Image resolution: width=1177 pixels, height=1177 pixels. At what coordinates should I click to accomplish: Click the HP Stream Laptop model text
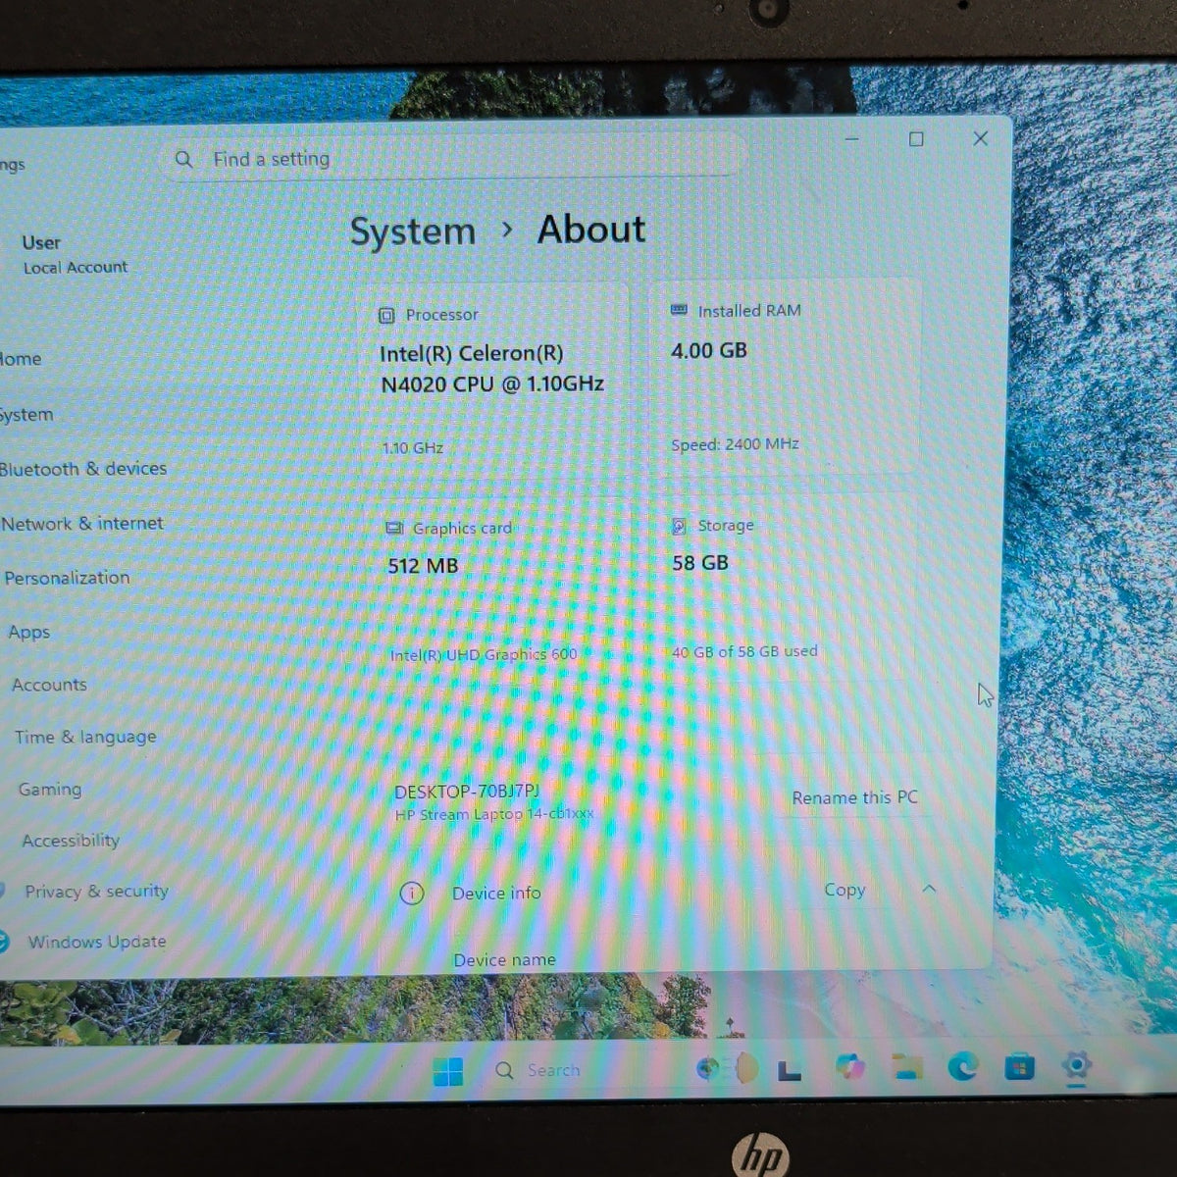coord(494,814)
